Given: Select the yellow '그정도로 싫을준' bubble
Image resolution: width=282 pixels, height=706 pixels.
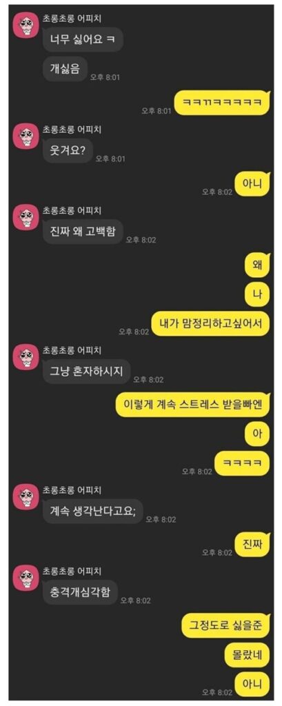Looking at the screenshot, I should pyautogui.click(x=225, y=625).
